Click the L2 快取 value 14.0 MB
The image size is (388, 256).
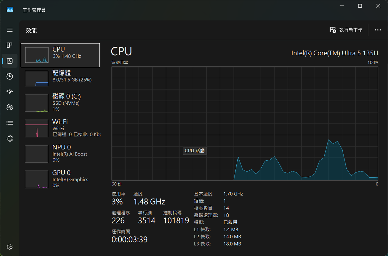(x=232, y=237)
